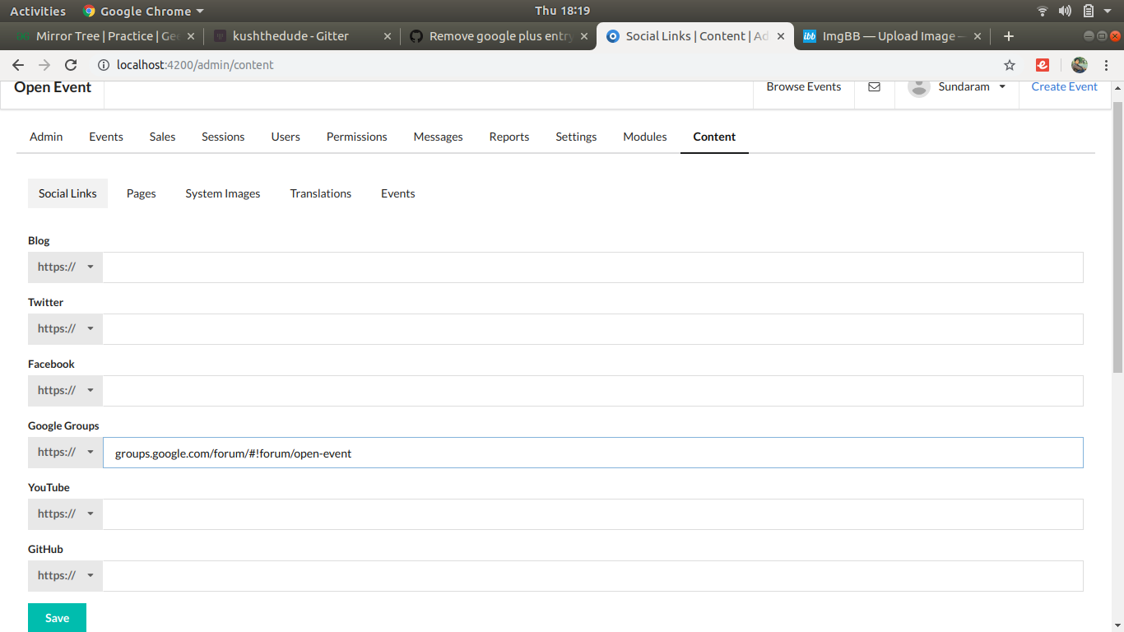Expand the Sundaram user dropdown

point(1002,86)
